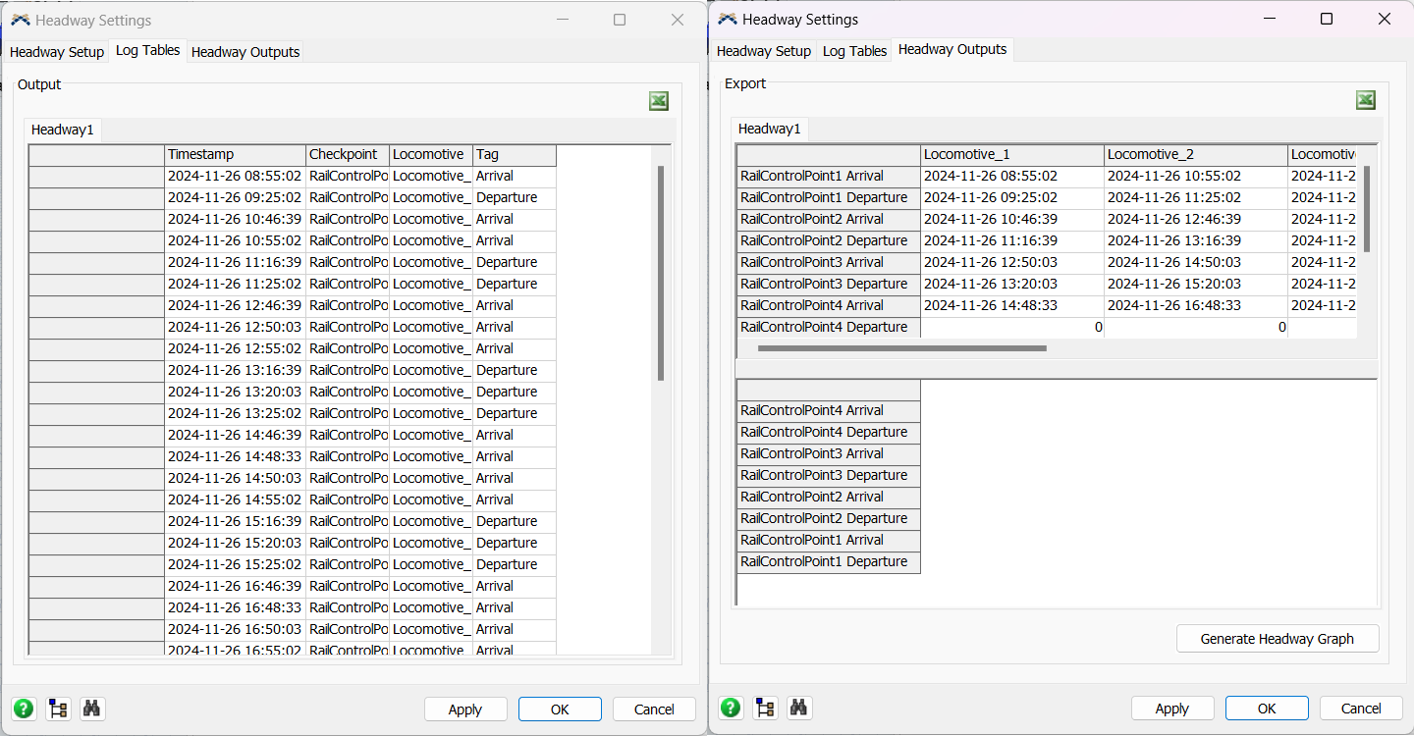
Task: Switch to Log Tables tab in the Export window
Action: 854,51
